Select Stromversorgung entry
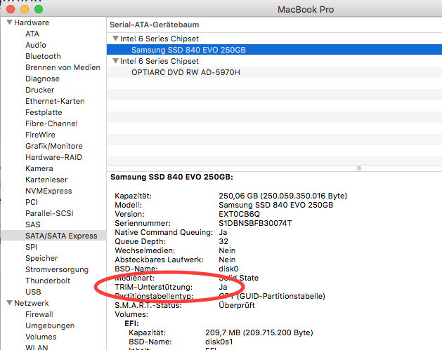The image size is (442, 350). coord(57,269)
